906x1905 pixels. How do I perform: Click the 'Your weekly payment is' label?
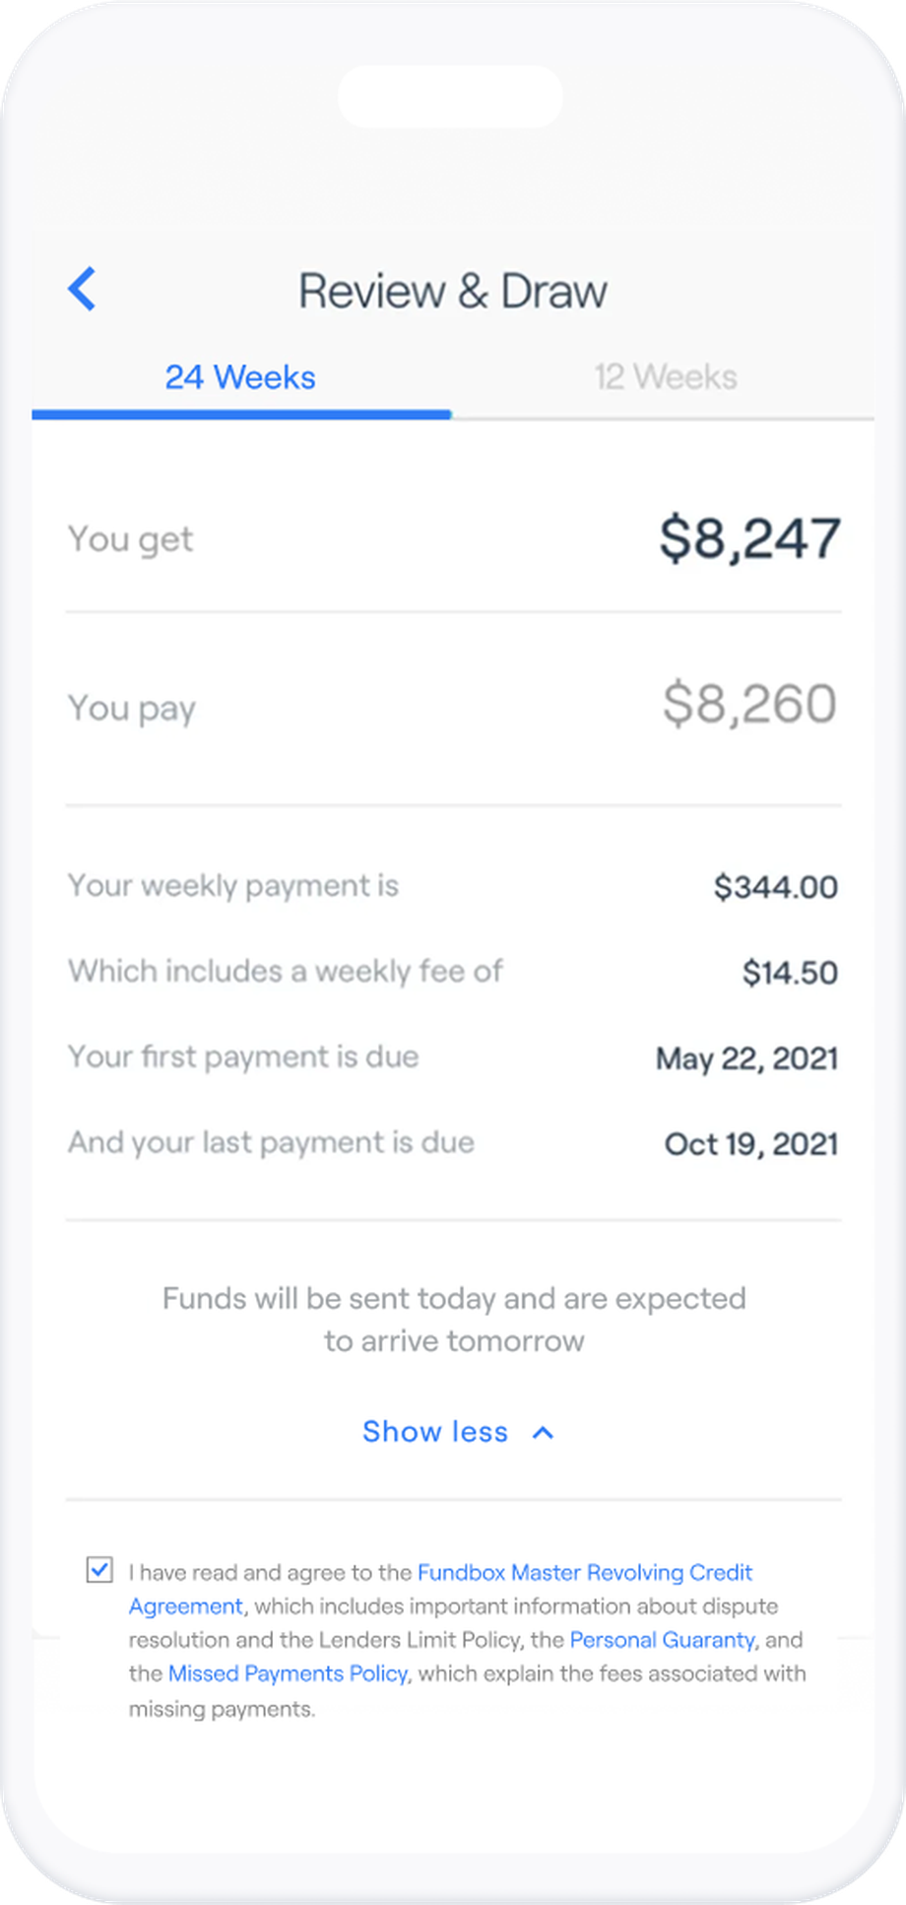point(233,886)
